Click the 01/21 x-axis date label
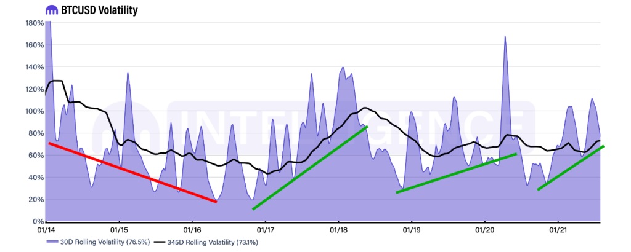 (x=557, y=230)
